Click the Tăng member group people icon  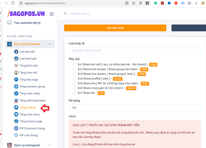point(16,86)
